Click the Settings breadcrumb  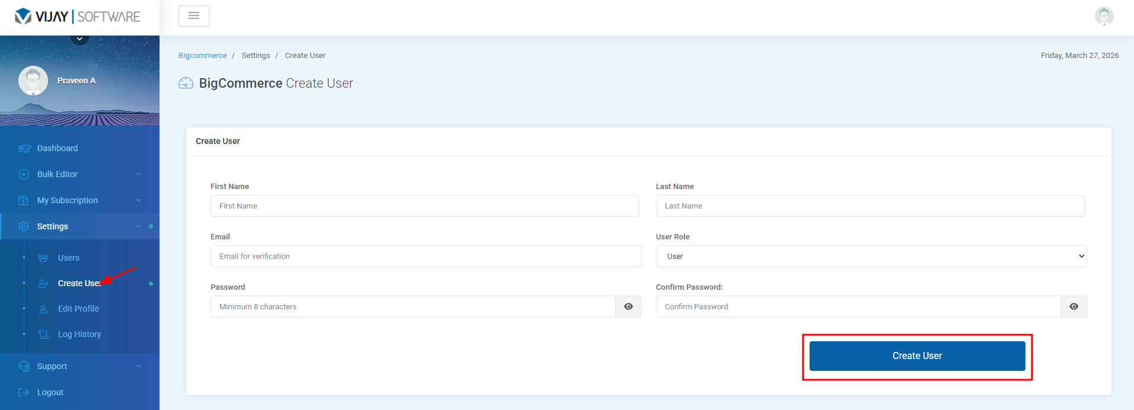tap(256, 55)
